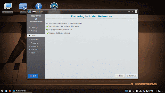
Task: Open the Netrunner installer disc desktop icon
Action: pyautogui.click(x=54, y=6)
